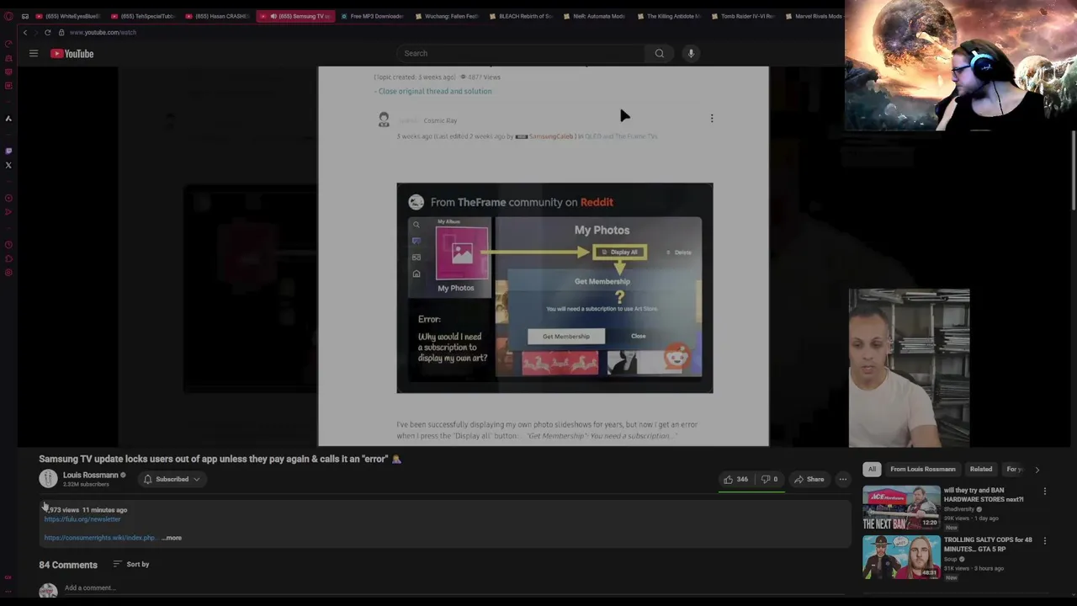
Task: View site info via the padlock icon
Action: 61,32
